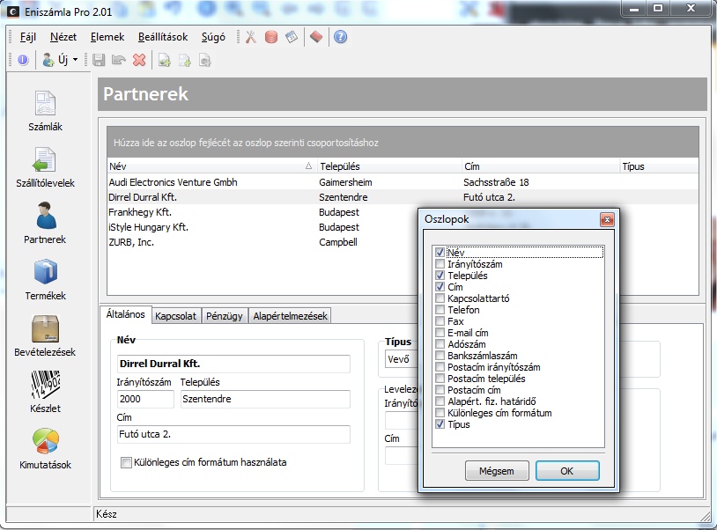Expand the Új dropdown arrow
This screenshot has height=530, width=717.
(x=76, y=60)
